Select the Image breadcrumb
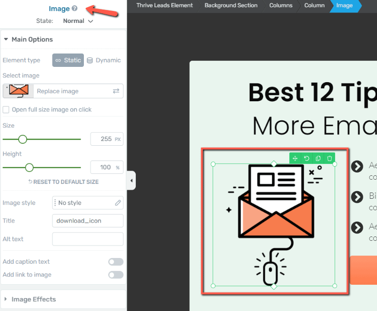 344,5
